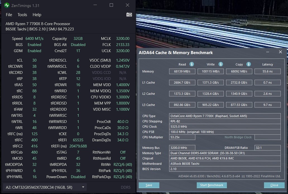288x194 pixels.
Task: Click the Cmd2T value 1T
Action: coord(78,51)
